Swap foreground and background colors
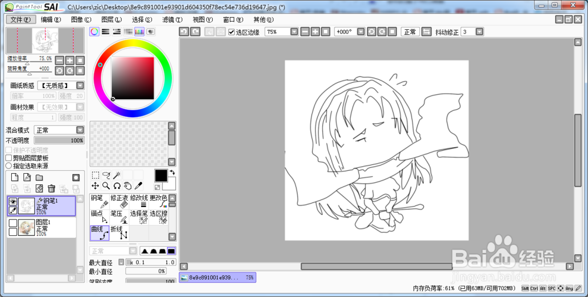Image resolution: width=588 pixels, height=297 pixels. click(x=172, y=173)
